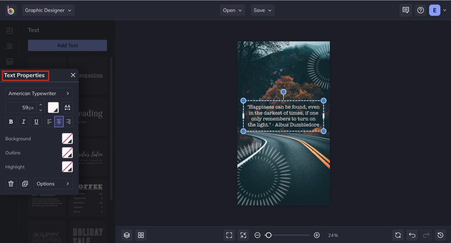Open the Templates sidebar icon
Image resolution: width=451 pixels, height=243 pixels.
tap(10, 62)
